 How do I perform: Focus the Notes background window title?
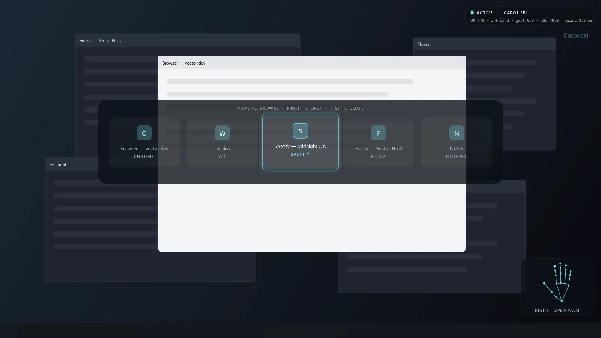point(423,44)
